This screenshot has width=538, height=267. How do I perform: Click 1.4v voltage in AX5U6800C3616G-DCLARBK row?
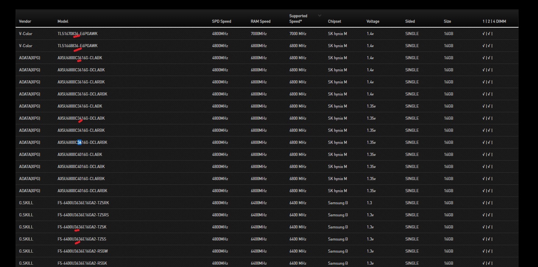pos(370,94)
